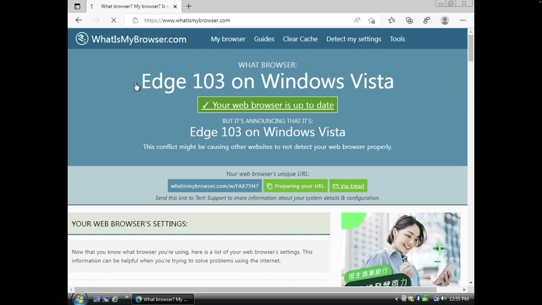
Task: Open the profile avatar menu
Action: click(445, 20)
